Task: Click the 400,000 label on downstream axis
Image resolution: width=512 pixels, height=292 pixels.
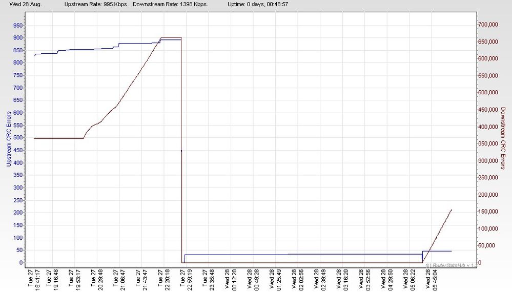Action: 488,127
